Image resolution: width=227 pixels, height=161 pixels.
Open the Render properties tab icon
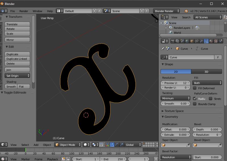click(173, 41)
